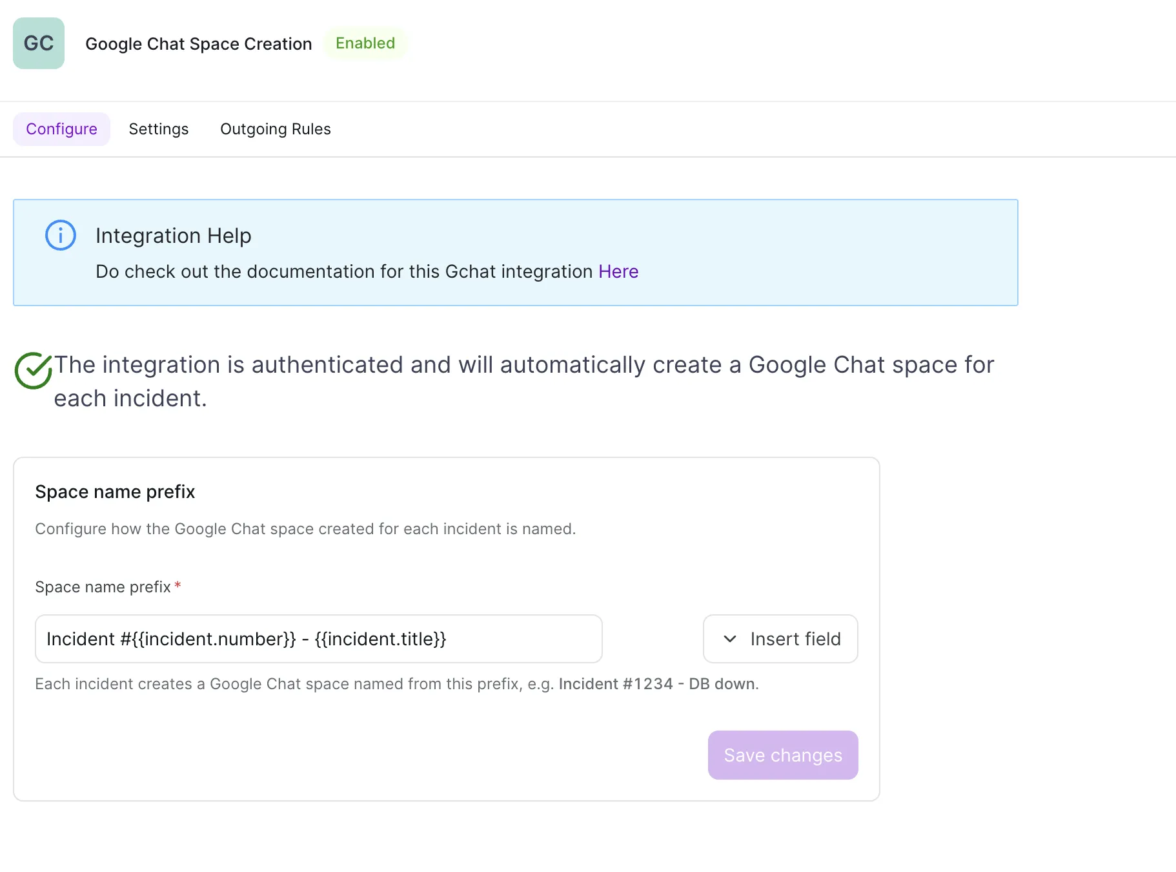Viewport: 1176px width, 872px height.
Task: Click the Google Chat Space Creation title
Action: tap(199, 44)
